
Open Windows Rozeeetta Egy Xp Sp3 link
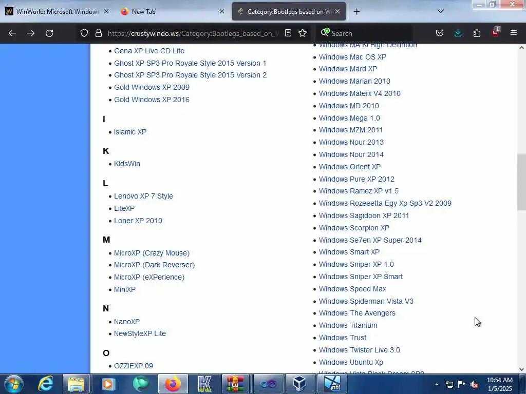click(x=385, y=203)
